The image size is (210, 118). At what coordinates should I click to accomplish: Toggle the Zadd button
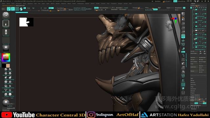point(51,8)
